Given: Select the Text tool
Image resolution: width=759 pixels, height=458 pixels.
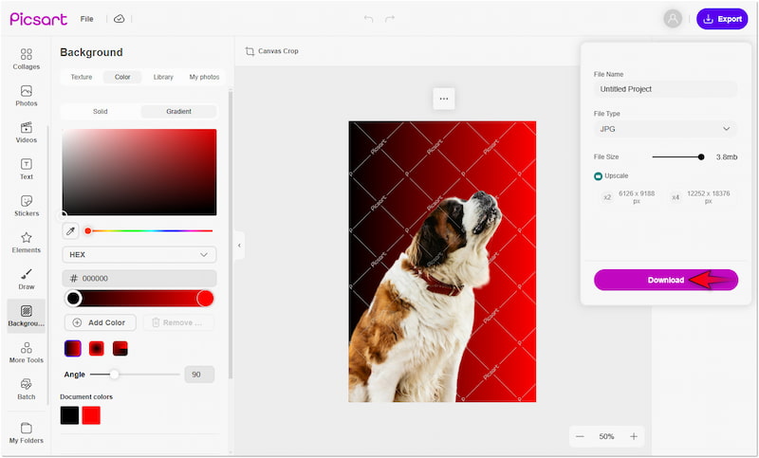Looking at the screenshot, I should 26,169.
